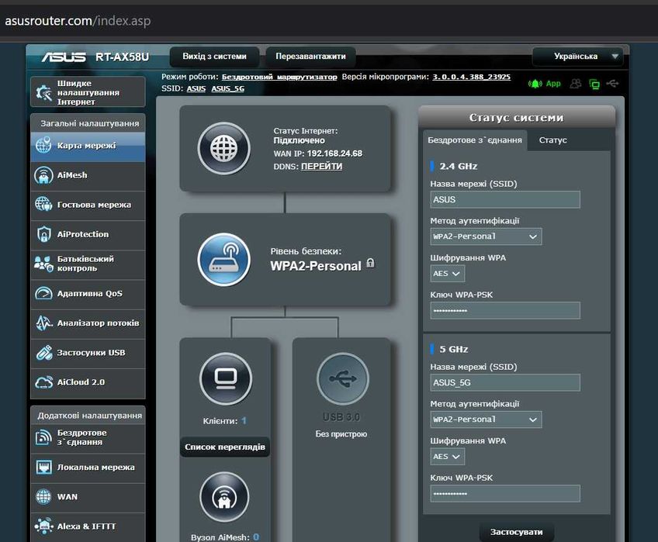Viewport: 658px width, 542px height.
Task: Click Вихід з системи button
Action: tap(214, 57)
